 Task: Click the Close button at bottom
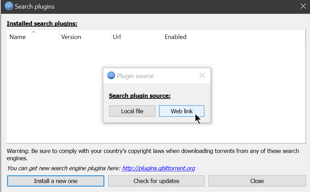(257, 181)
